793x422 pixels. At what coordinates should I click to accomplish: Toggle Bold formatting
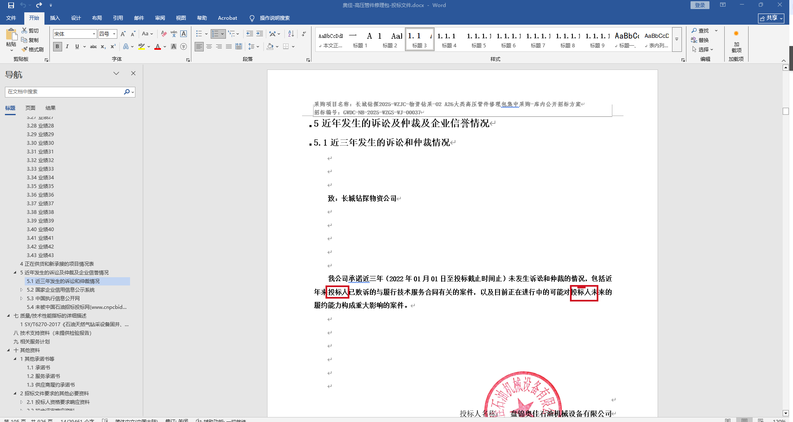click(57, 46)
